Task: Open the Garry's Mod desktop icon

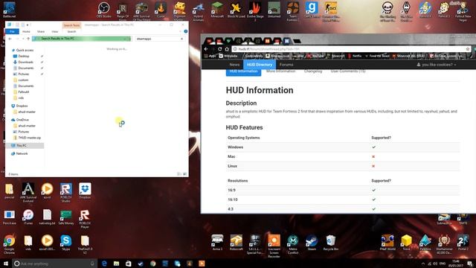Action: pyautogui.click(x=312, y=10)
